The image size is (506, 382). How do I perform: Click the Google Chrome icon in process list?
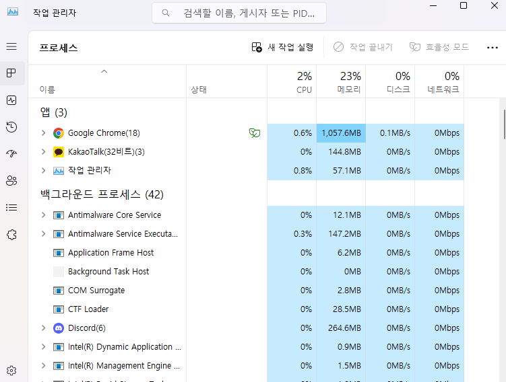click(x=59, y=133)
